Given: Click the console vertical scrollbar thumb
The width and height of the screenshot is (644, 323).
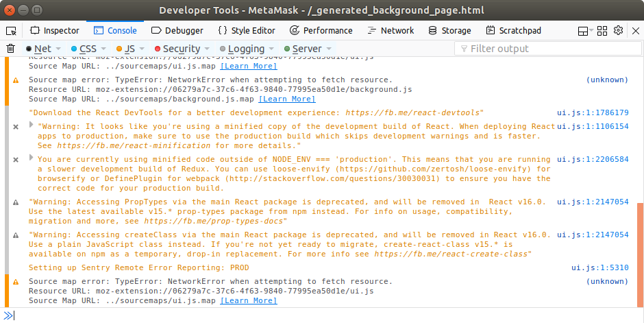Looking at the screenshot, I should [x=641, y=255].
